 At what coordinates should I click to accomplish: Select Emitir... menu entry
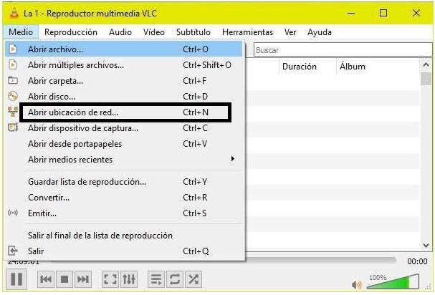tap(124, 213)
